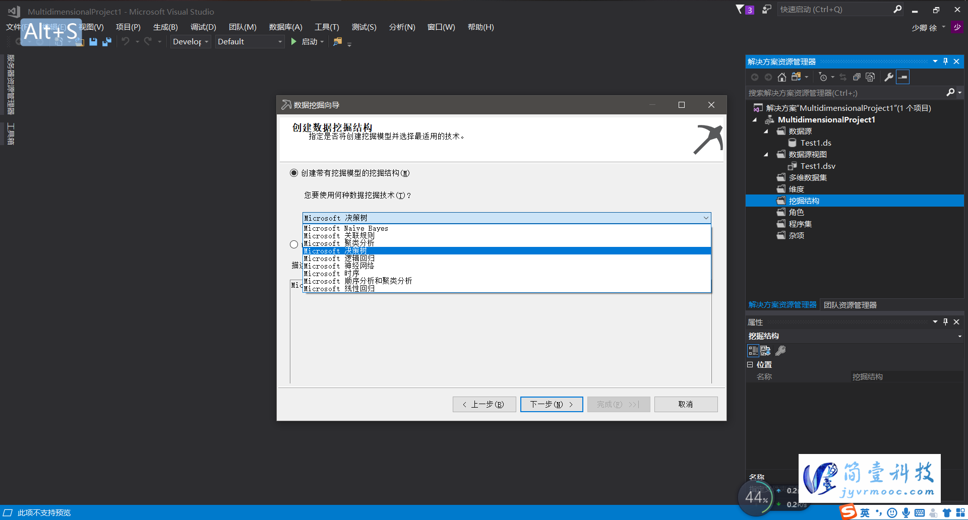Open the 服务器资源管理器 side tab
Viewport: 968px width, 520px height.
pyautogui.click(x=11, y=85)
